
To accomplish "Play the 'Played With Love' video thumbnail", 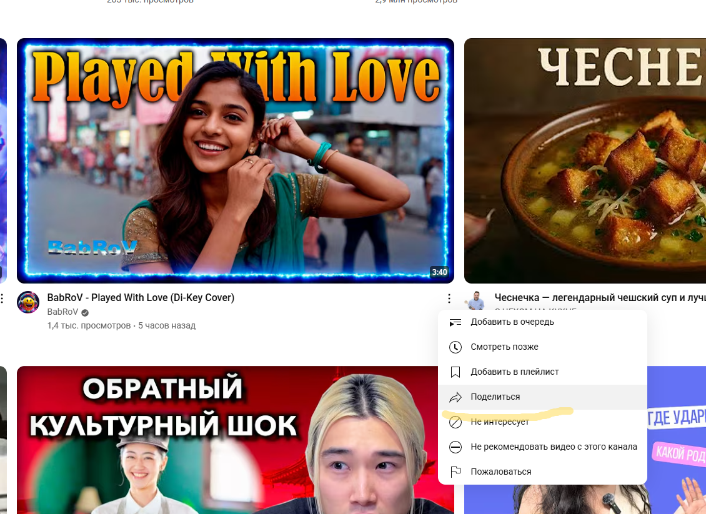I will click(236, 161).
